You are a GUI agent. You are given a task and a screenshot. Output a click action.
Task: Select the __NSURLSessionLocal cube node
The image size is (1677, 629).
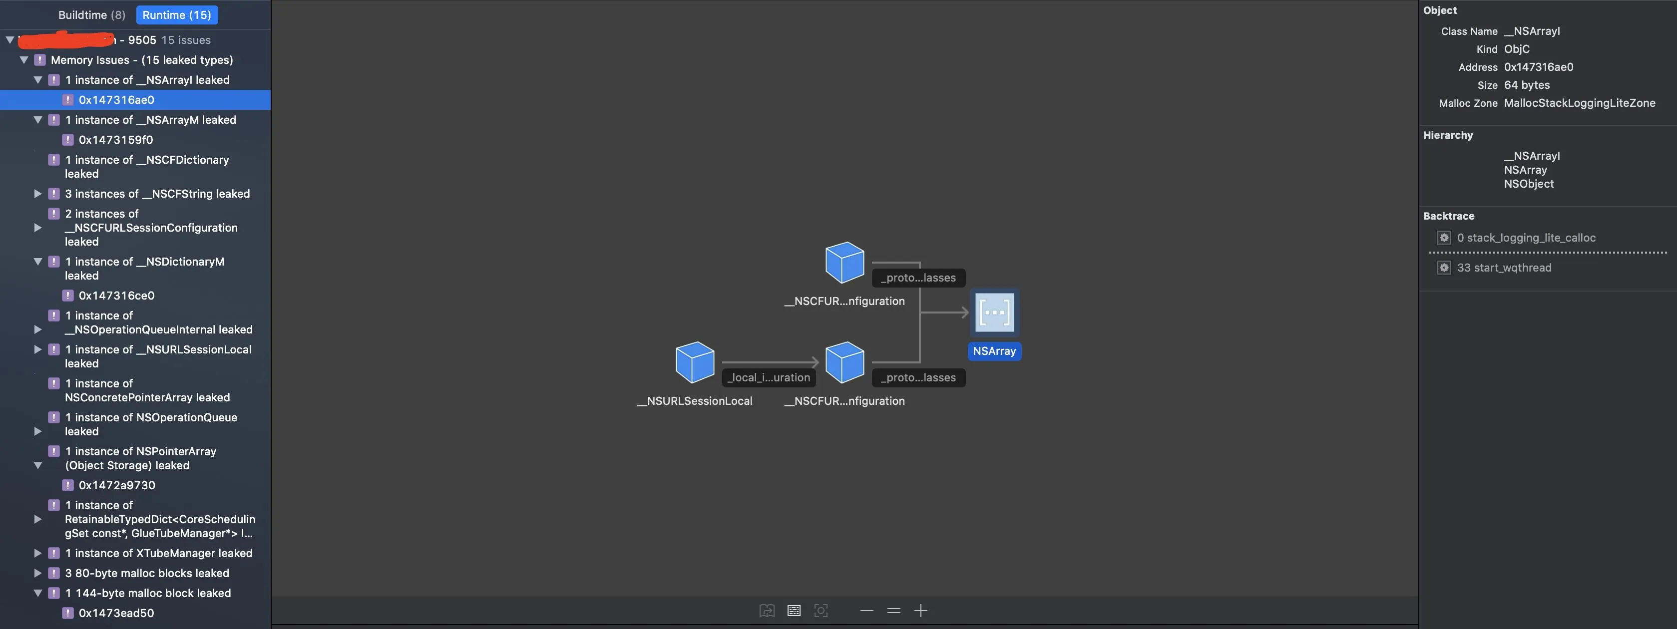695,362
